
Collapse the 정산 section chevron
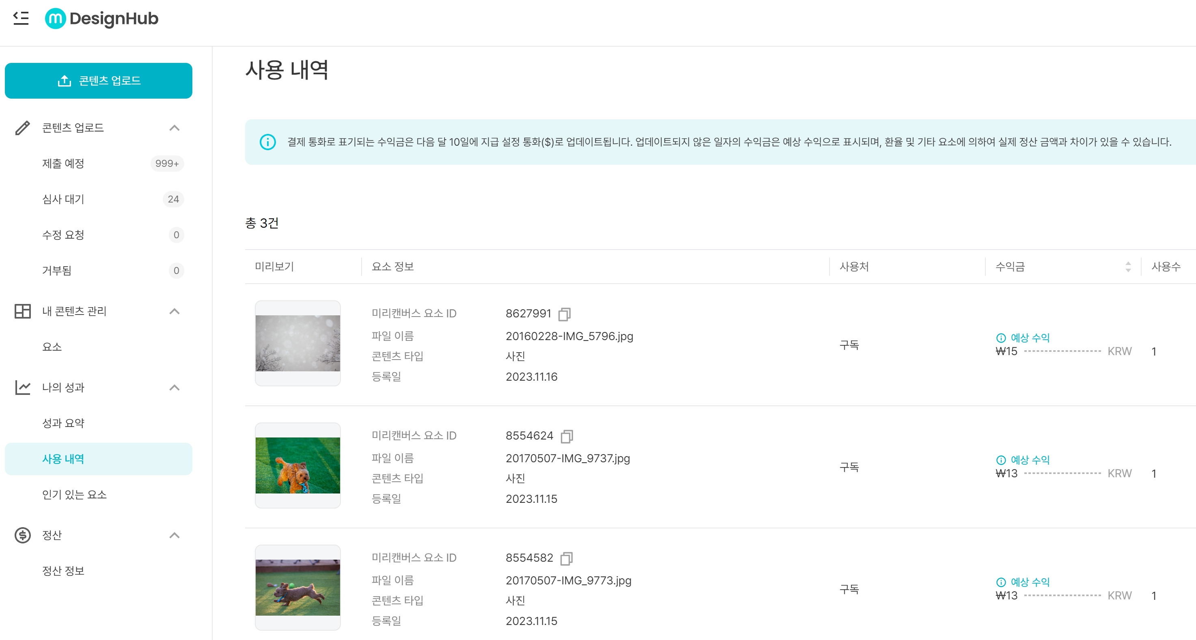(x=174, y=535)
